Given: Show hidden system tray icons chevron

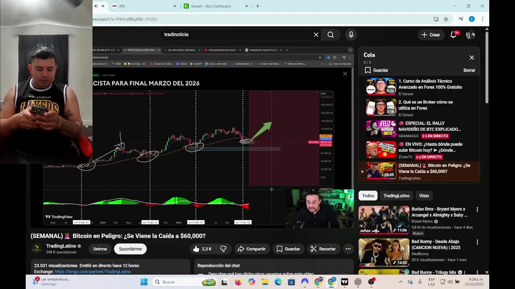Looking at the screenshot, I should (x=400, y=282).
